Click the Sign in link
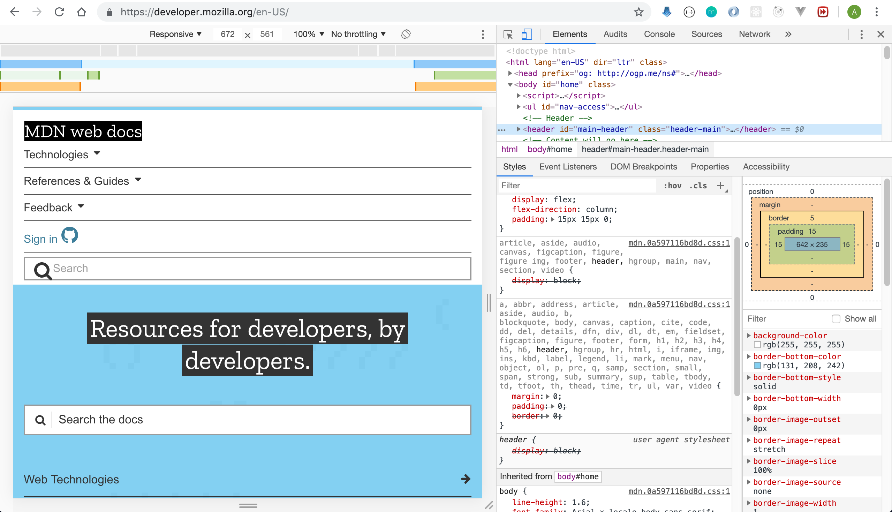This screenshot has height=512, width=892. point(40,239)
